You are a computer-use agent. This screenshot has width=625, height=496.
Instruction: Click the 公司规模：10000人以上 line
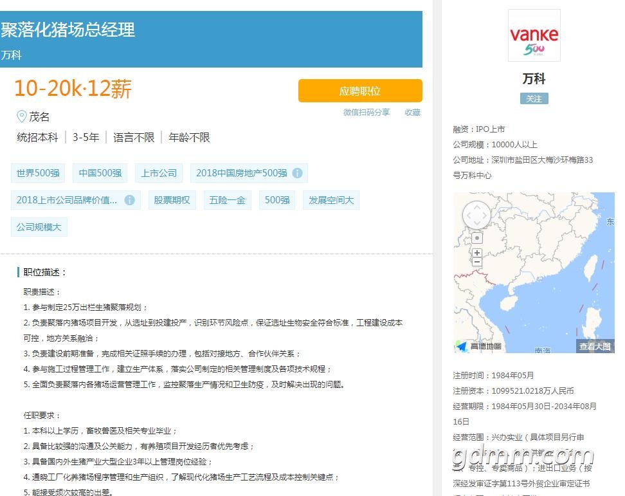pyautogui.click(x=495, y=145)
